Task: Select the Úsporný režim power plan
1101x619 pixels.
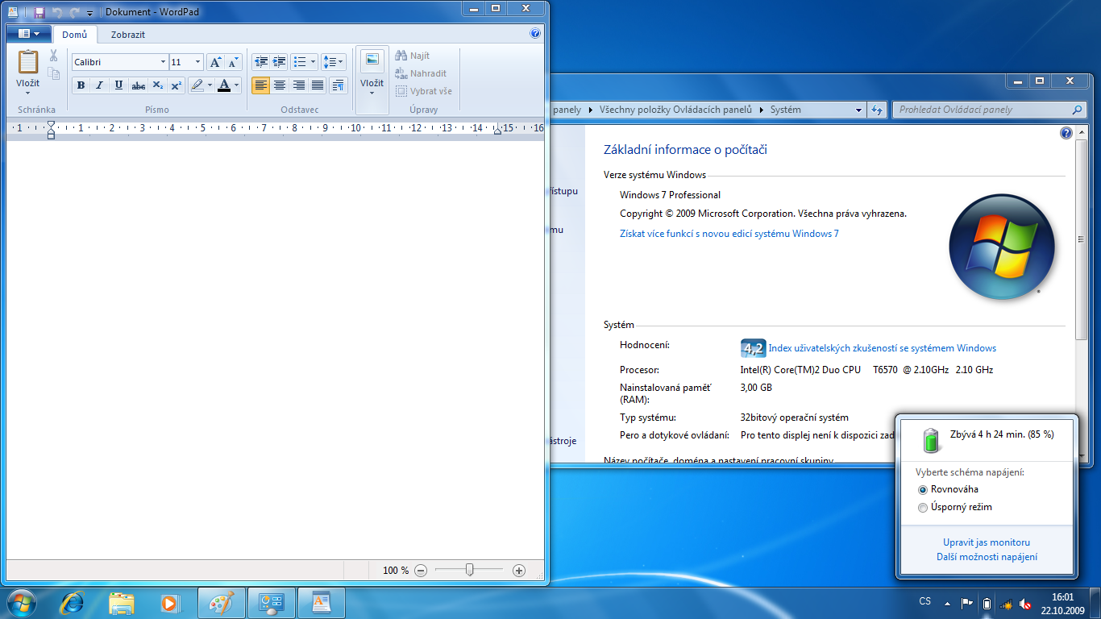Action: (955, 507)
